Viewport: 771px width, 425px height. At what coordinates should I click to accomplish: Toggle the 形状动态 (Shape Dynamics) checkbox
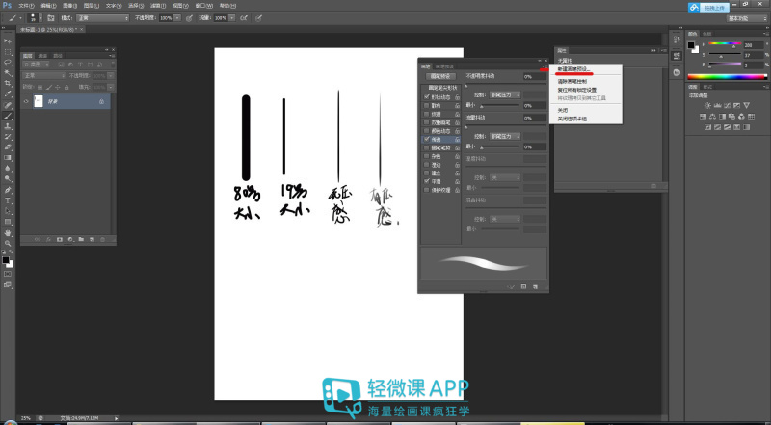click(x=428, y=96)
